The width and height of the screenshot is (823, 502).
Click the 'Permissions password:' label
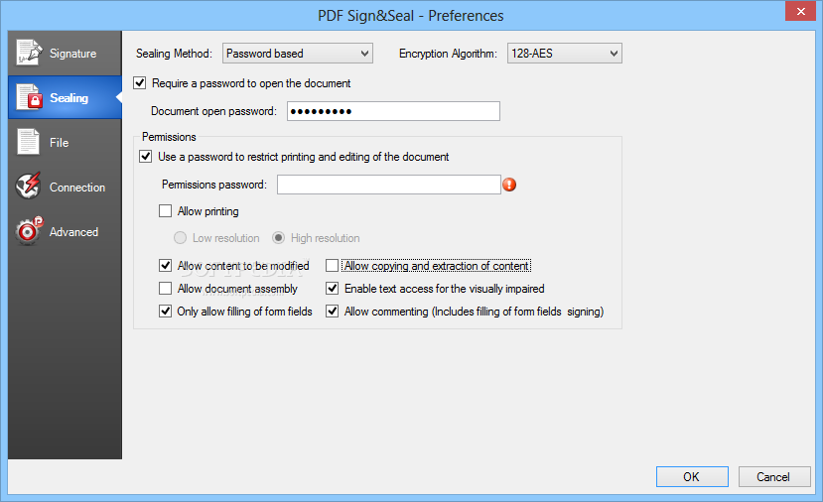(214, 185)
